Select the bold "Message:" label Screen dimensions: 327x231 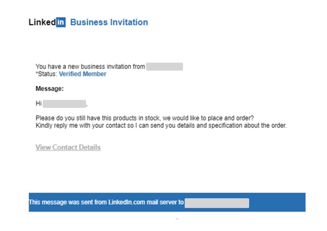click(49, 89)
